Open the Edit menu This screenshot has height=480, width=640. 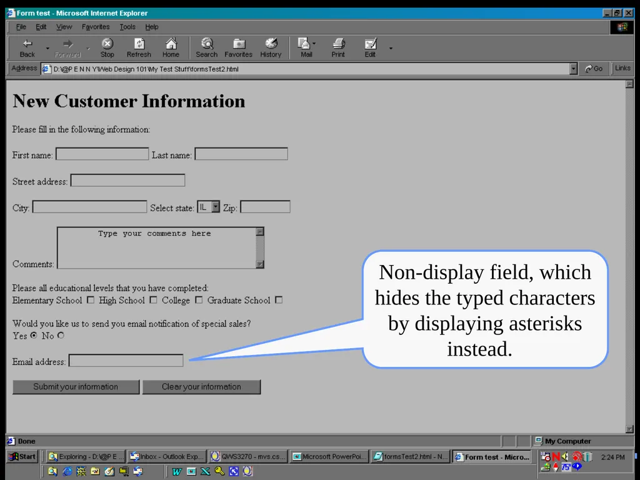point(41,27)
